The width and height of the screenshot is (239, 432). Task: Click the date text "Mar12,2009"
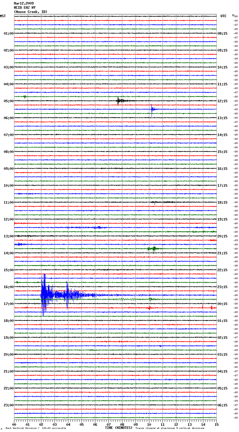24,3
